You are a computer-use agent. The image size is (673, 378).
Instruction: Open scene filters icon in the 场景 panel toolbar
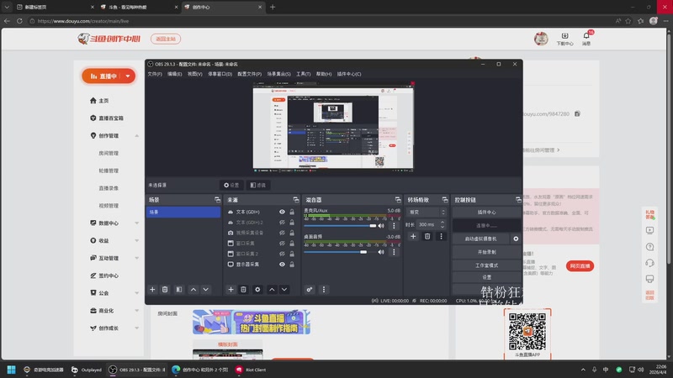pos(179,290)
